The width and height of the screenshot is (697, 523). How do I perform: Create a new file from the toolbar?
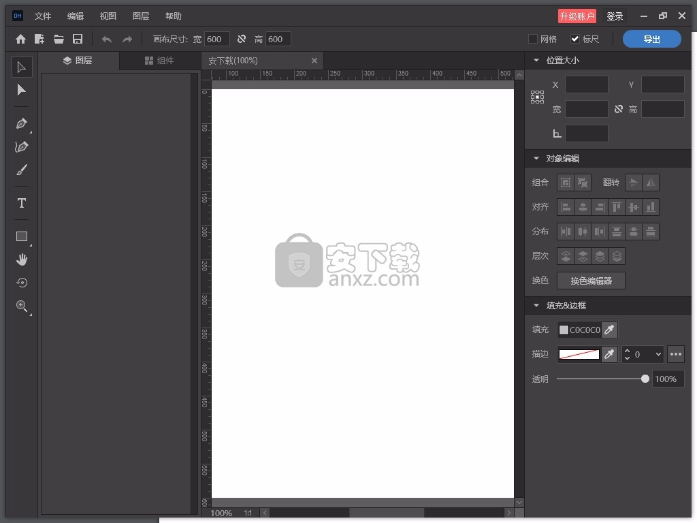tap(39, 39)
